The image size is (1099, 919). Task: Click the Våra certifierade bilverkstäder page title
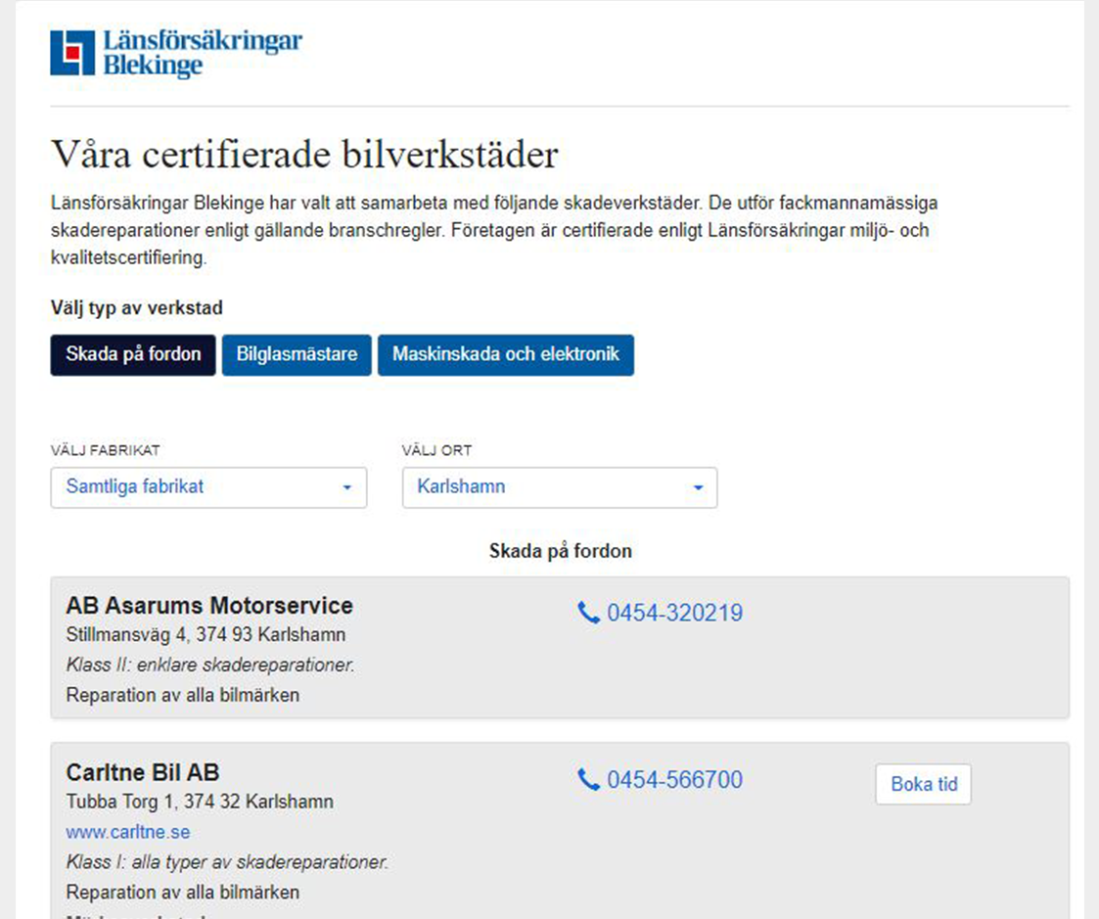click(x=304, y=155)
